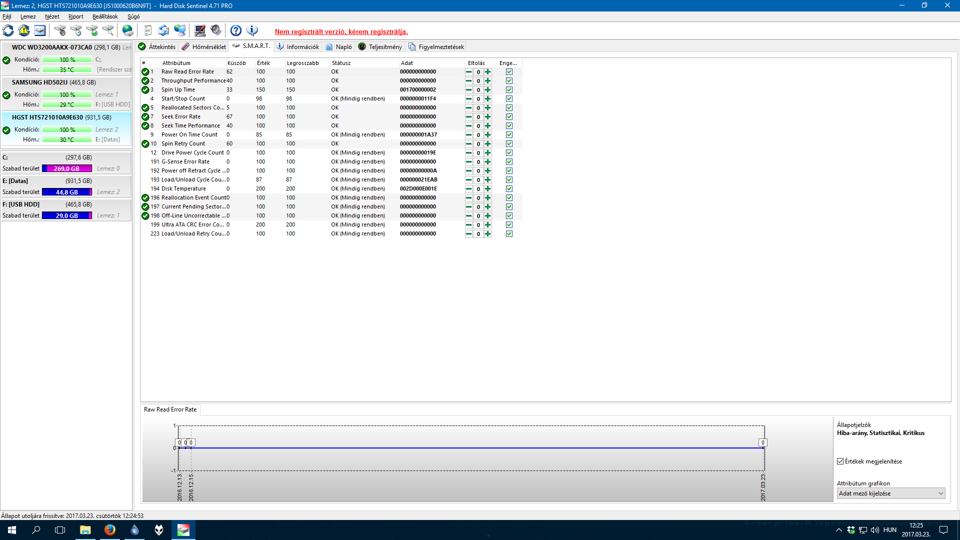This screenshot has height=540, width=960.
Task: Click the blue-framed disk panel toolbar icon
Action: [40, 31]
